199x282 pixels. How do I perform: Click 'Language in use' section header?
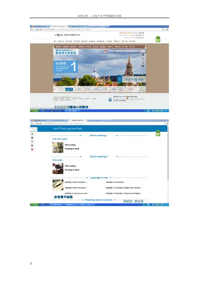pyautogui.click(x=99, y=178)
